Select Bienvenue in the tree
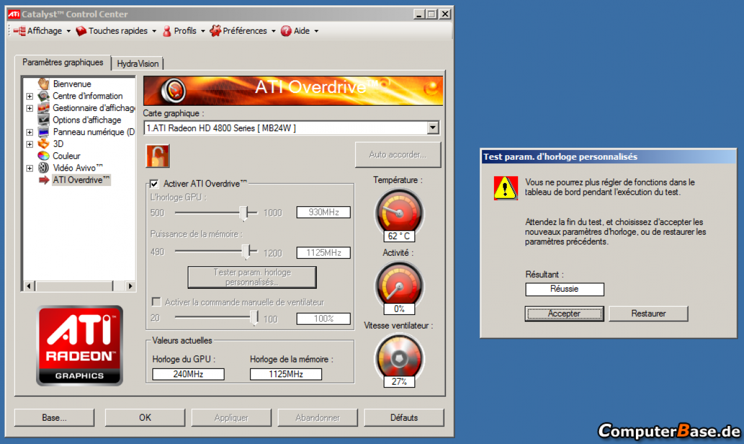Screen dimensions: 744x444 coord(72,84)
